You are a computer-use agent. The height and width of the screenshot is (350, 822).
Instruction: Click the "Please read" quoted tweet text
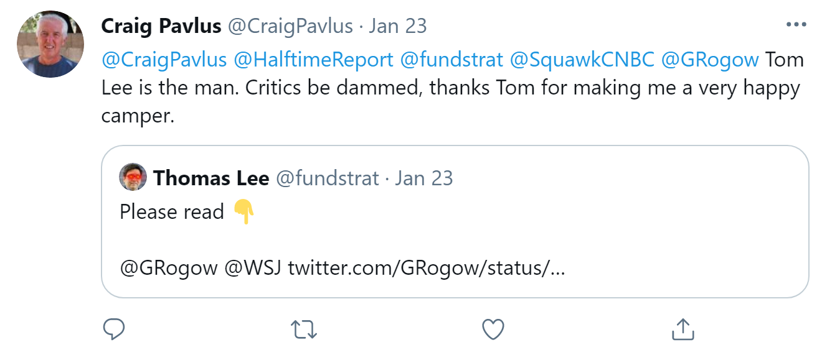(172, 212)
